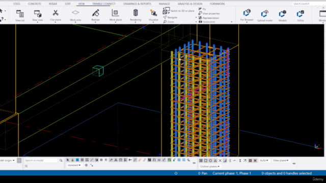The height and width of the screenshot is (183, 326).
Task: Click the Current phase: 1, Phase 1 text
Action: pyautogui.click(x=232, y=173)
